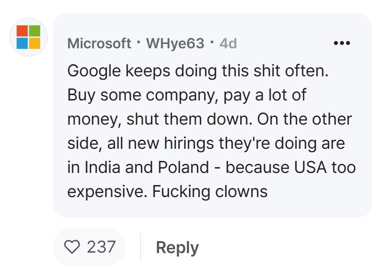Click the heart icon to like comment
383x271 pixels.
(x=72, y=247)
